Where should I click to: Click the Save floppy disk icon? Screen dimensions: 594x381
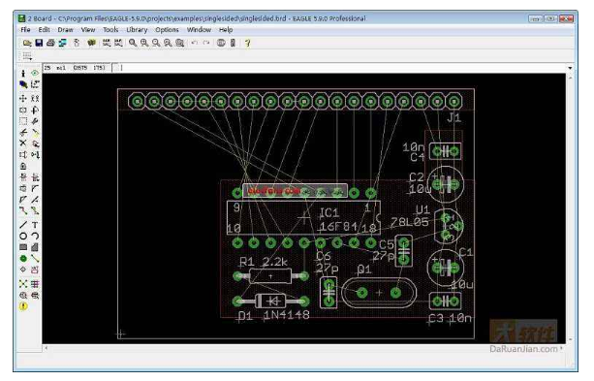(39, 43)
